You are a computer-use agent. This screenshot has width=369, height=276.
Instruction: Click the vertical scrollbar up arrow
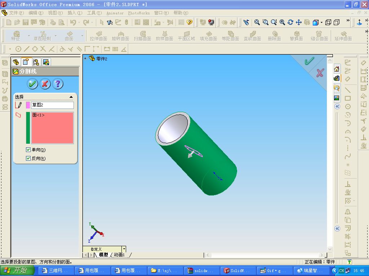tap(330, 60)
